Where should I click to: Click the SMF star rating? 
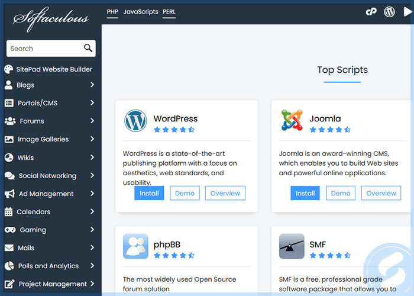click(x=330, y=255)
